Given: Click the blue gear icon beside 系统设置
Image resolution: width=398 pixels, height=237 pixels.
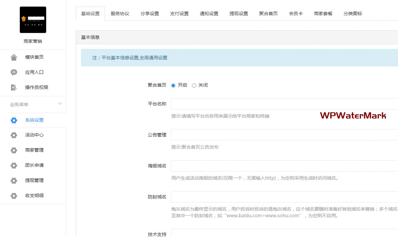Looking at the screenshot, I should point(14,120).
